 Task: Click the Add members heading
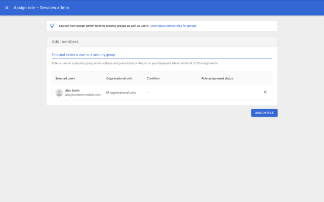(x=65, y=41)
